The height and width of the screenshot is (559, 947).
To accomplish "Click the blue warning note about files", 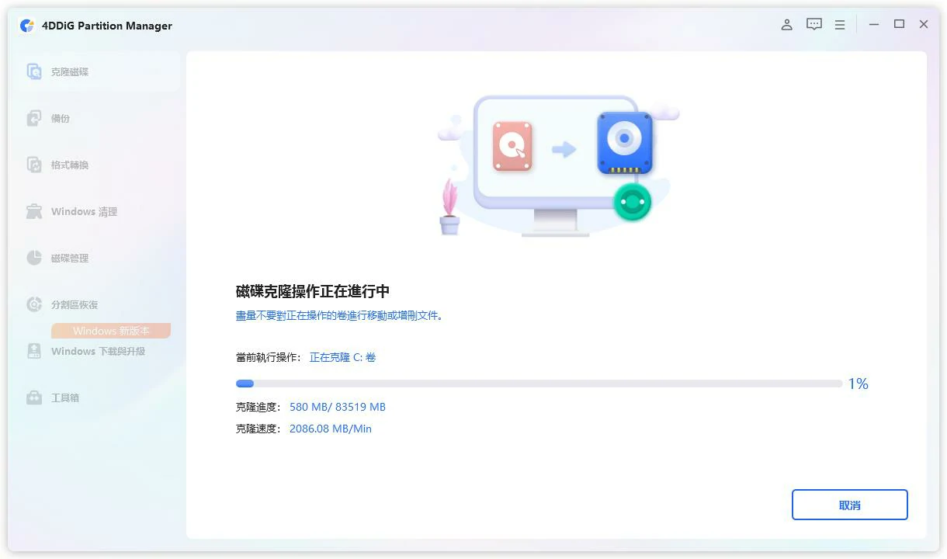I will (339, 316).
